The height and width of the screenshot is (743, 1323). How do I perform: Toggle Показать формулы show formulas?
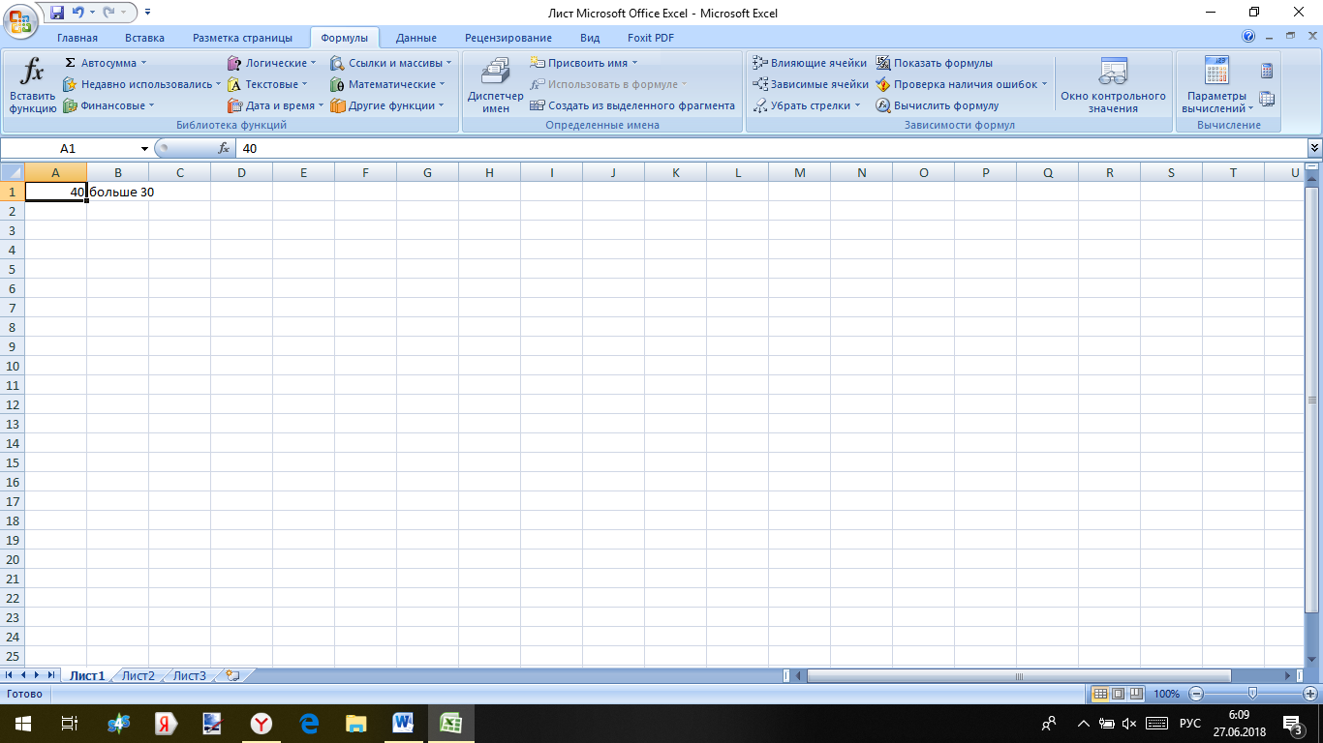[x=934, y=63]
